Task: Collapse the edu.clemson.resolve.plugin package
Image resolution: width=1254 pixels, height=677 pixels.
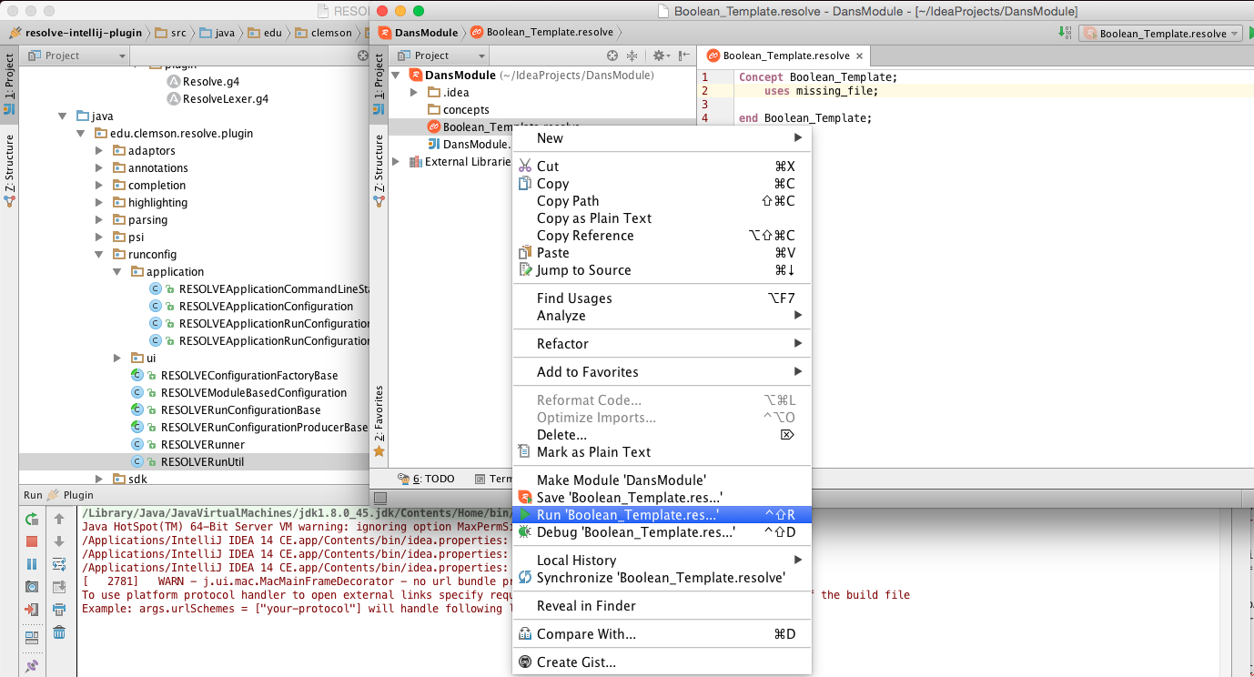Action: point(81,133)
